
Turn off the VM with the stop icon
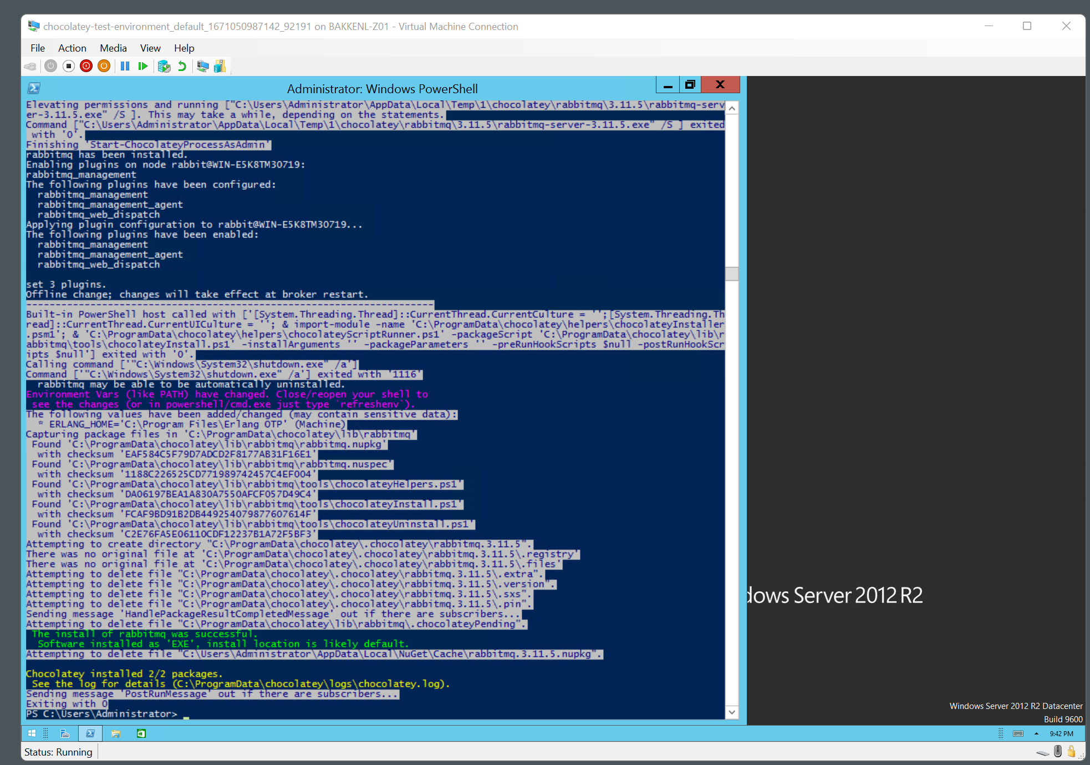coord(69,67)
